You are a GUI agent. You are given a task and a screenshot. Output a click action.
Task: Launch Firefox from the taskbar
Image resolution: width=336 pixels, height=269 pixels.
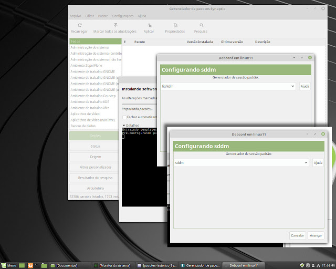30,265
